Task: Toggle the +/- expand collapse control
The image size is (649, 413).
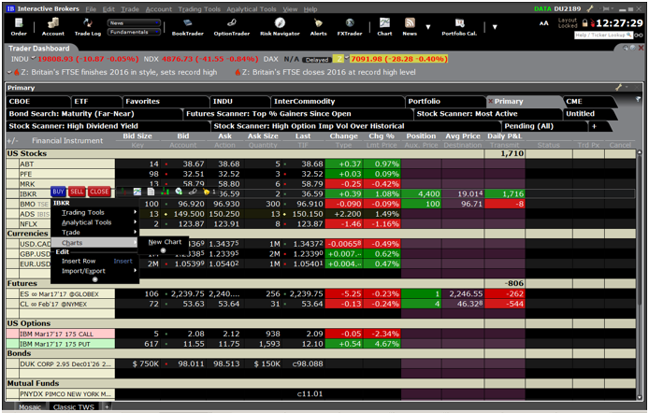Action: tap(12, 141)
